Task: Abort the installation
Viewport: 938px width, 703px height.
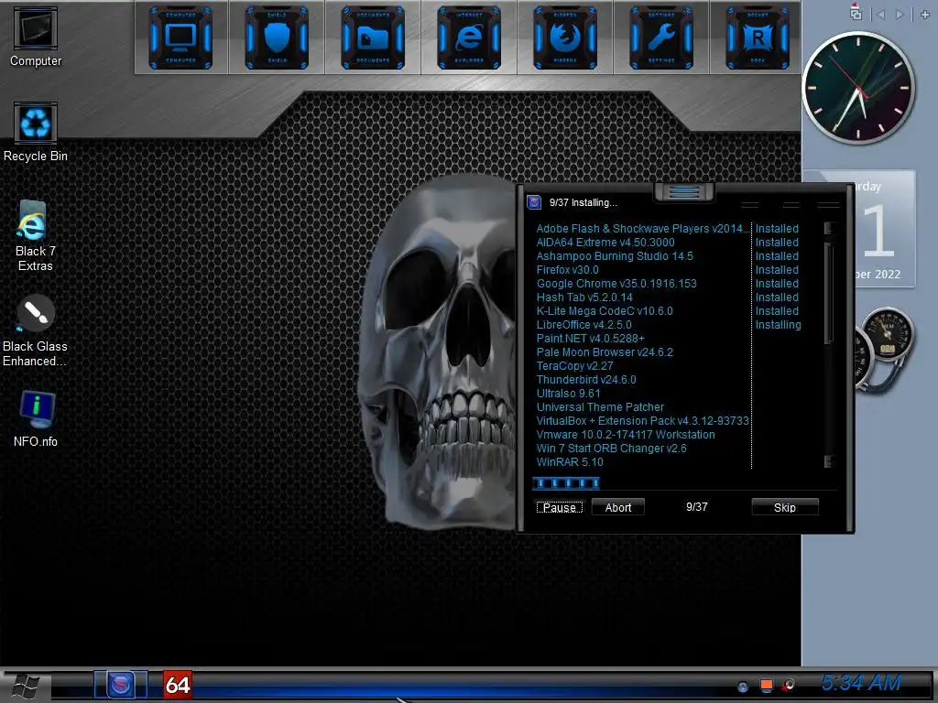Action: [x=618, y=507]
